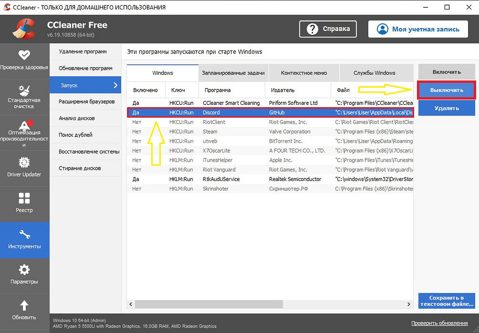Click the Update arrow icon

pyautogui.click(x=24, y=306)
